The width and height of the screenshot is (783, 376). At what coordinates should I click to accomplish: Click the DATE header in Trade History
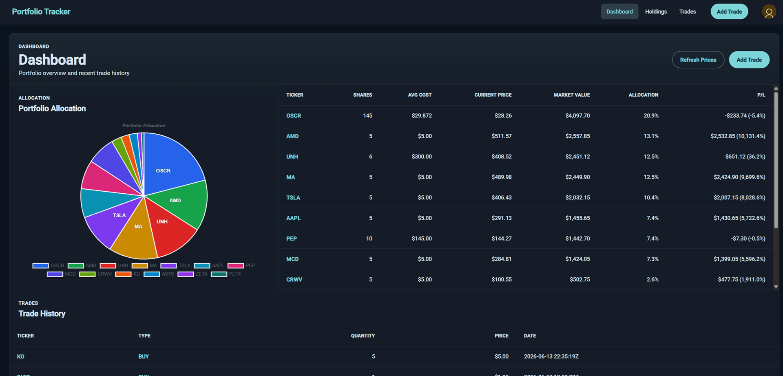pos(530,336)
